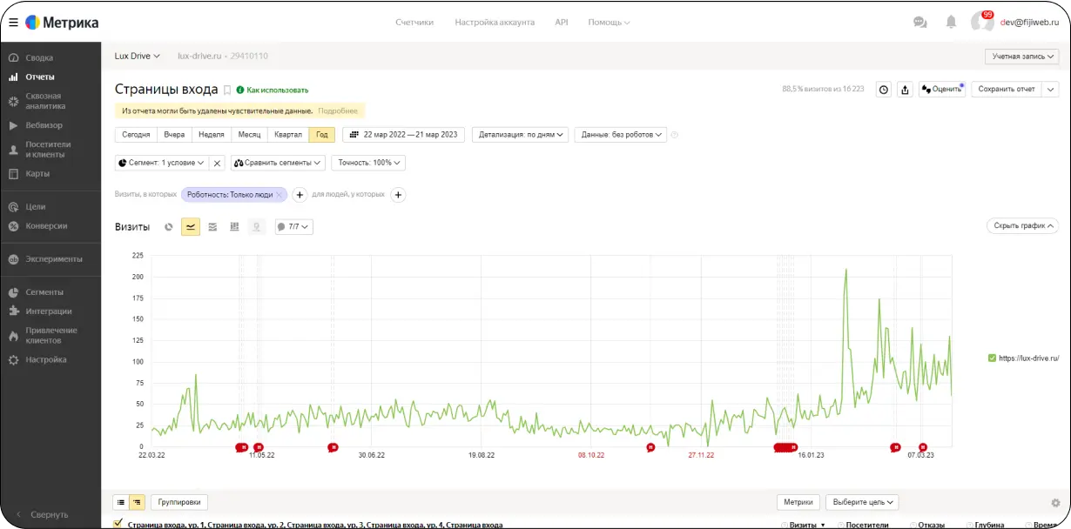Expand the Lux Drive counter selector

138,56
